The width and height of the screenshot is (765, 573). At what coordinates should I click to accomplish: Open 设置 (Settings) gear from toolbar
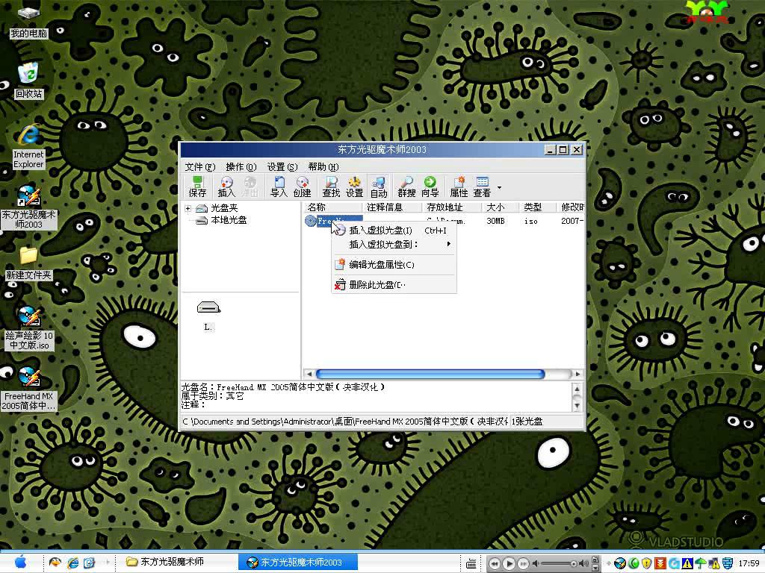[x=355, y=187]
